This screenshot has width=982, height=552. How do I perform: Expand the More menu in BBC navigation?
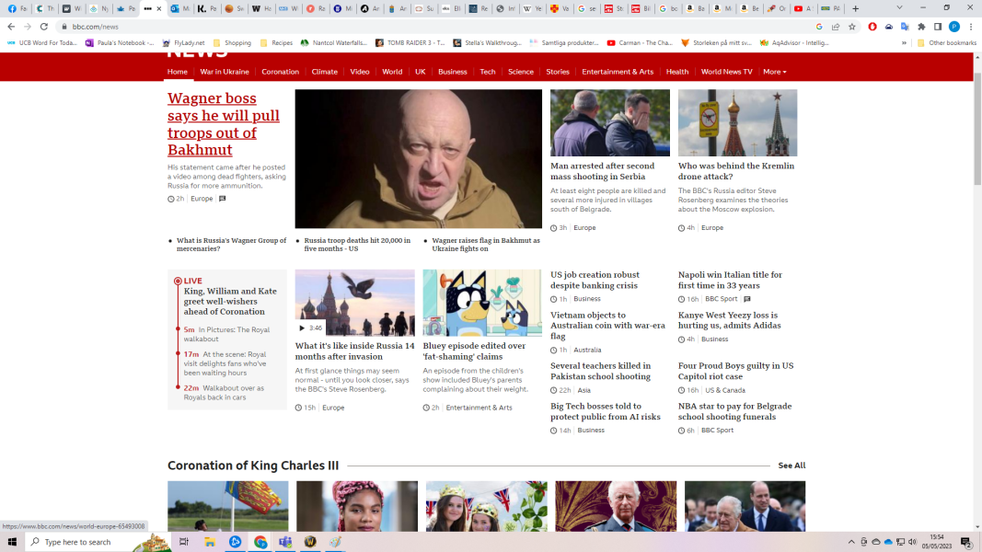(774, 72)
